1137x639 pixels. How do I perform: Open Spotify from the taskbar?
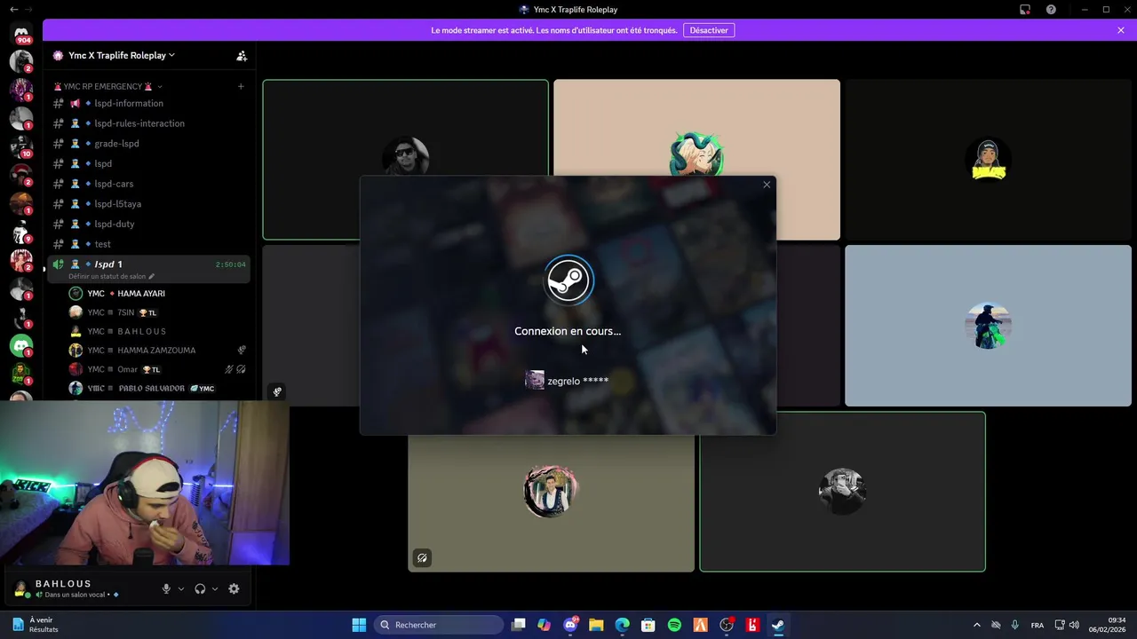tap(674, 625)
